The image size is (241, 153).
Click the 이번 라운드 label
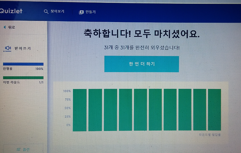(11, 82)
